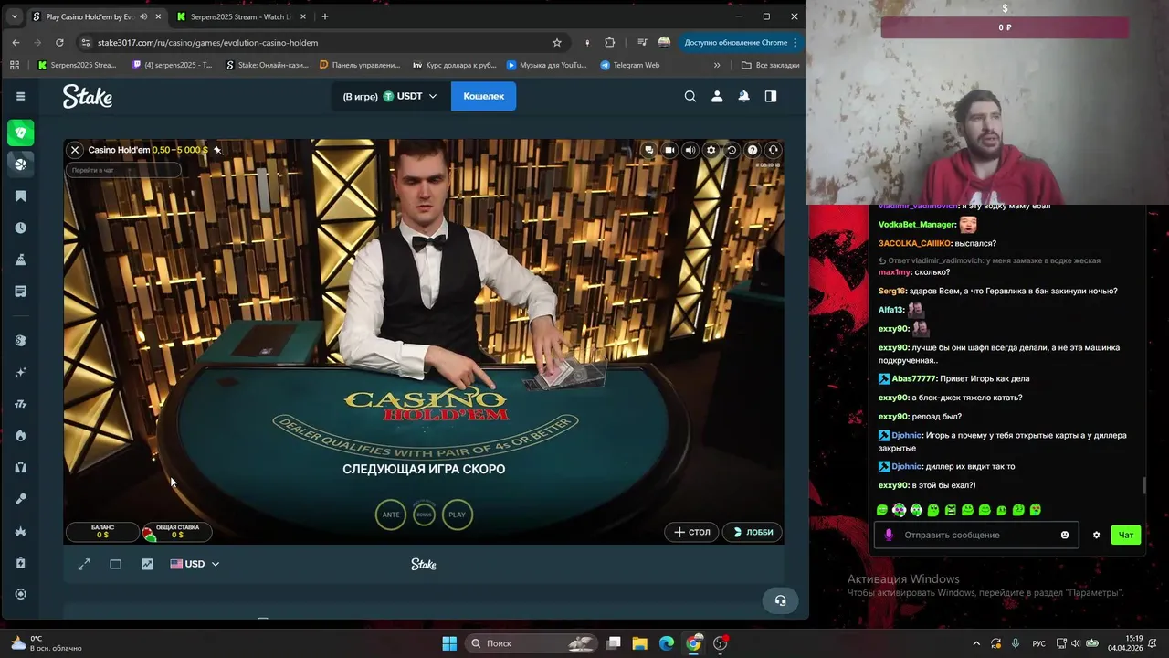The image size is (1169, 658).
Task: Click the crown icon in the left sidebar
Action: (x=20, y=531)
